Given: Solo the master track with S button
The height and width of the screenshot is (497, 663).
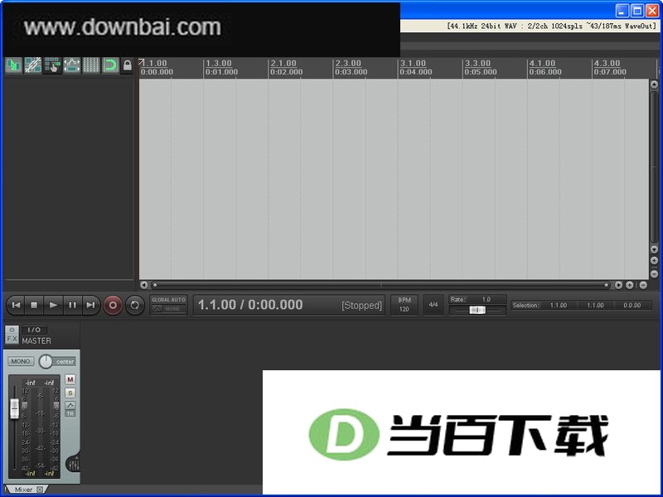Looking at the screenshot, I should pyautogui.click(x=70, y=393).
